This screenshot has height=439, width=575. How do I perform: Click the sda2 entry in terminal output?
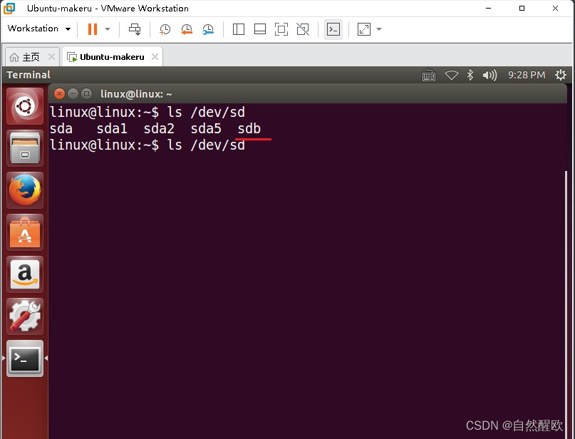159,129
